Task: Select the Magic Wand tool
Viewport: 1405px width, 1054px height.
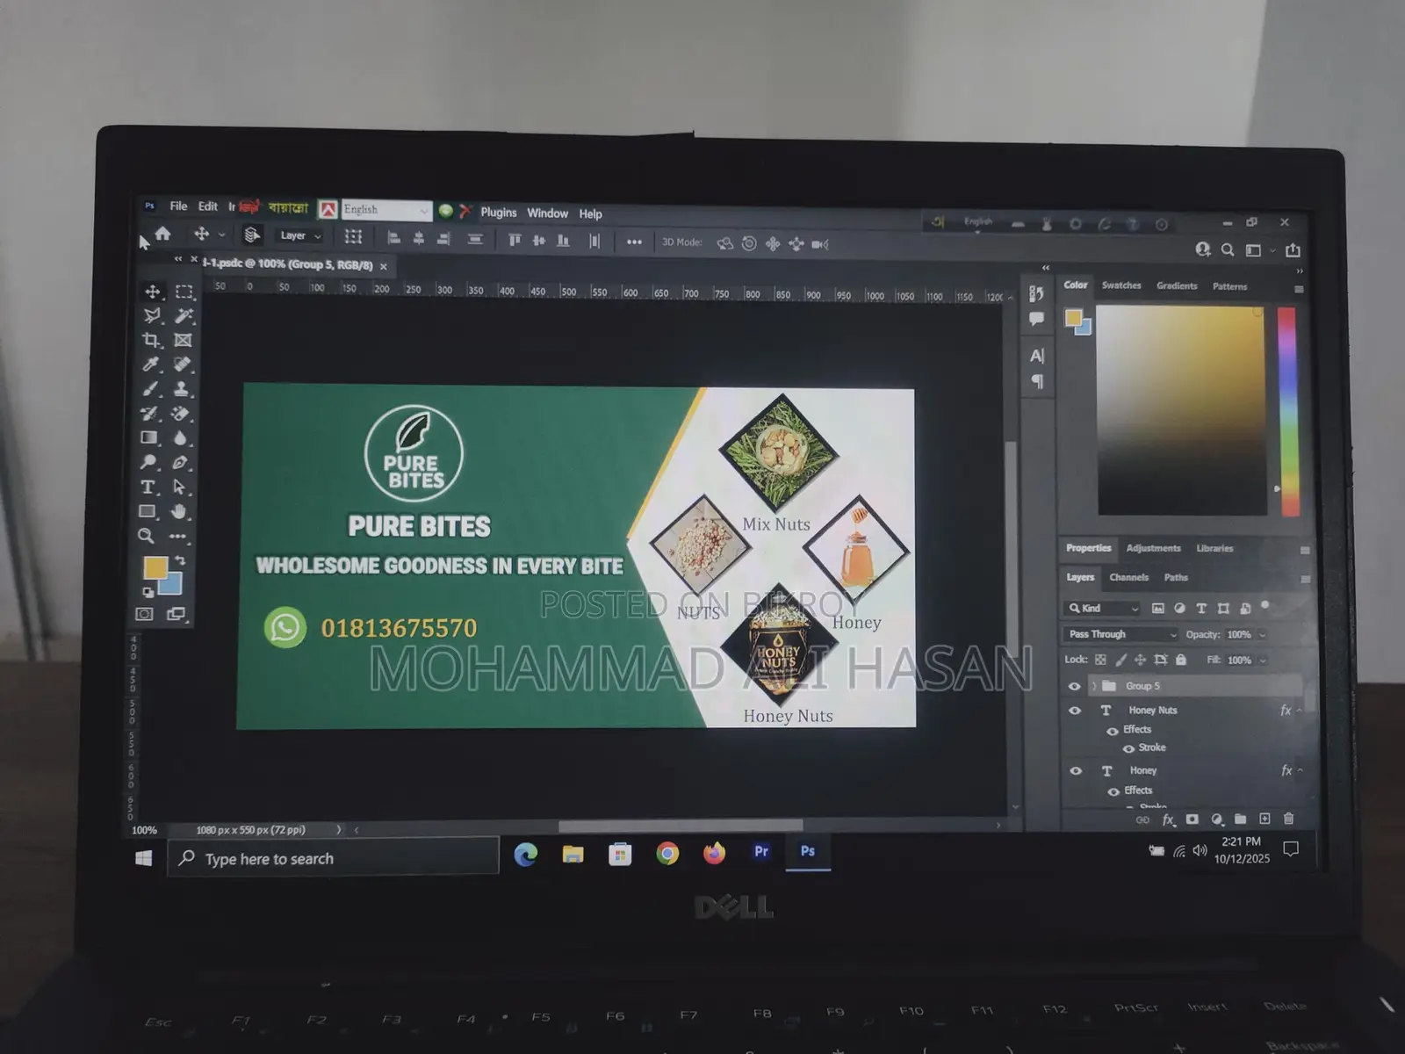Action: (x=184, y=315)
